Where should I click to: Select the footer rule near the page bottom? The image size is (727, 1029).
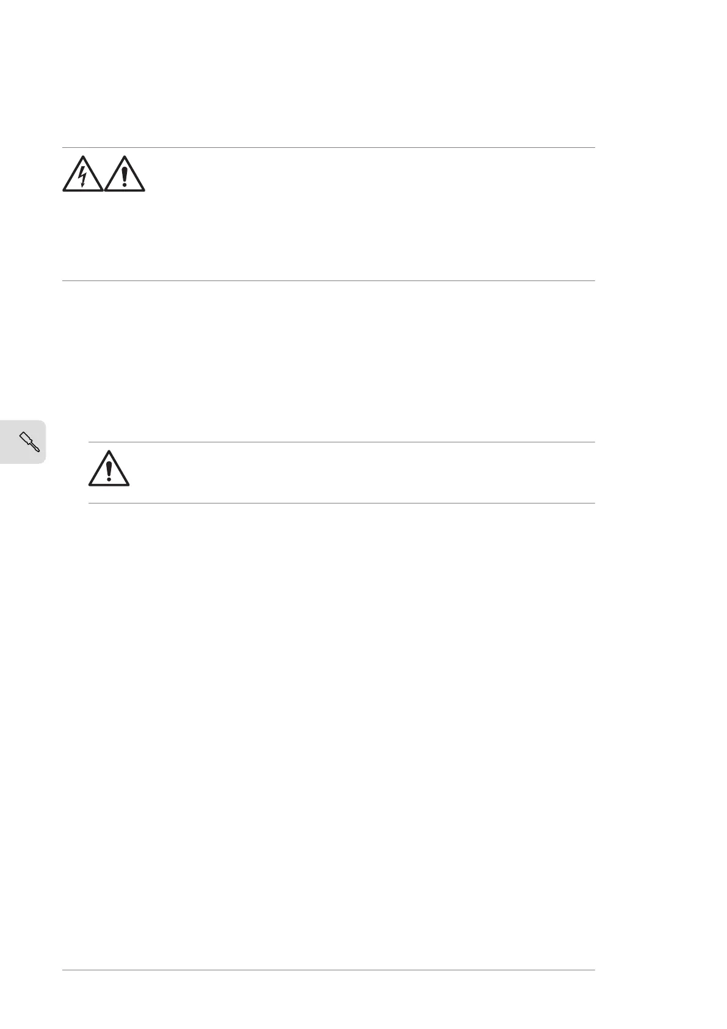click(328, 970)
